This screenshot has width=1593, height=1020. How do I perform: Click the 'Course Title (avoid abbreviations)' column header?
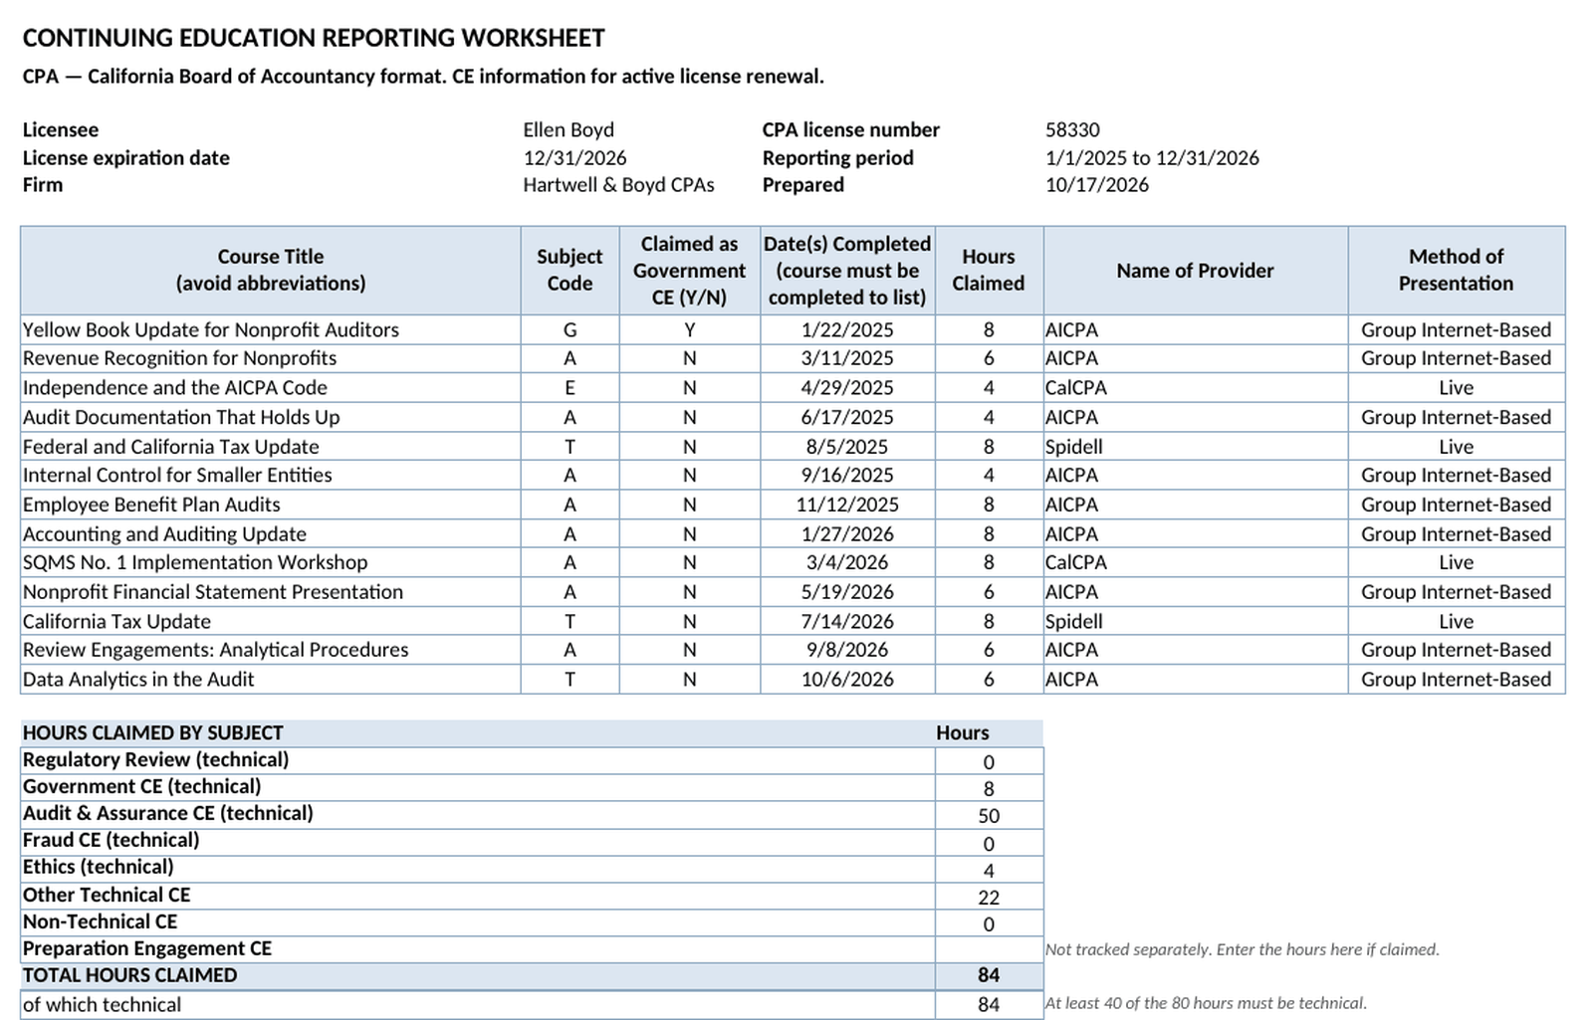(271, 270)
